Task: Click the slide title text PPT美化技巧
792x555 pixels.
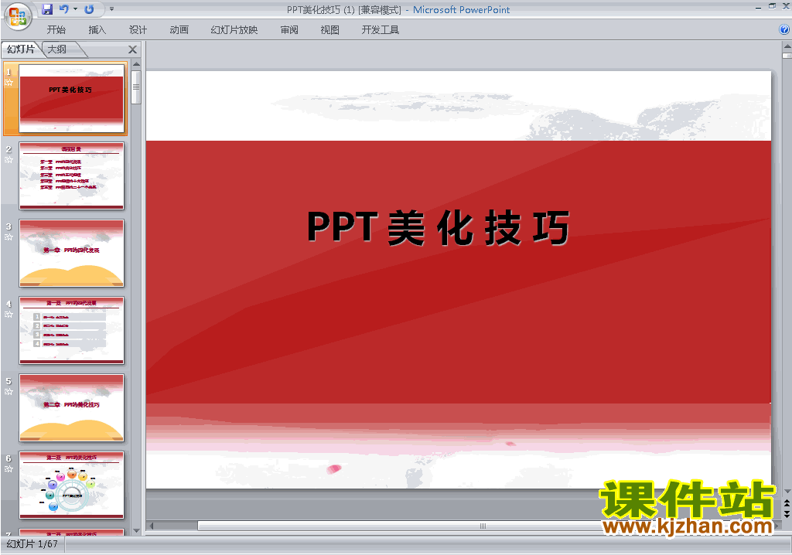Action: pyautogui.click(x=439, y=228)
